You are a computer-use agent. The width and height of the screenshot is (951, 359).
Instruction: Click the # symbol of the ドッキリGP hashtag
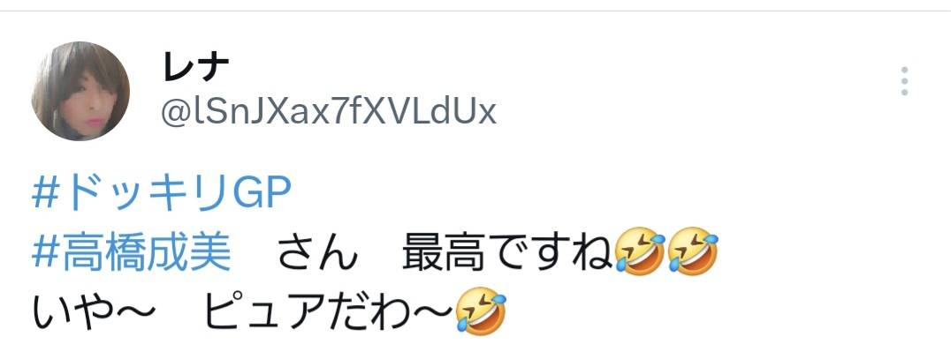[x=44, y=194]
